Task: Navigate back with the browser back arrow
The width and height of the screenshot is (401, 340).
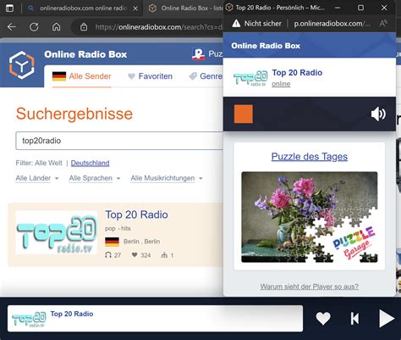Action: click(12, 27)
